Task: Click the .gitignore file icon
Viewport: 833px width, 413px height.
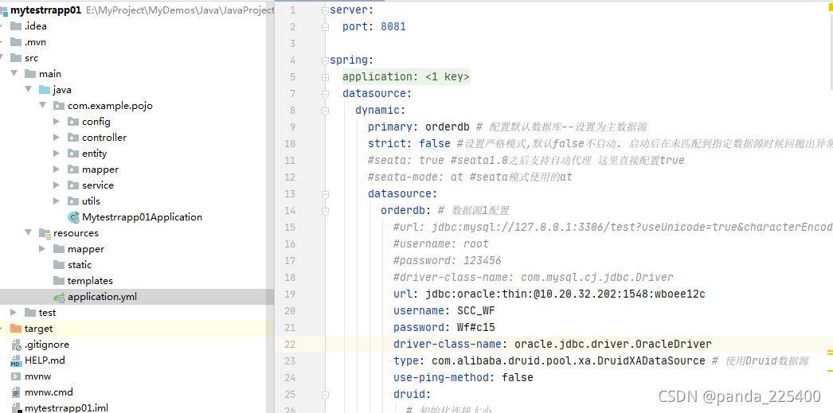Action: click(15, 345)
